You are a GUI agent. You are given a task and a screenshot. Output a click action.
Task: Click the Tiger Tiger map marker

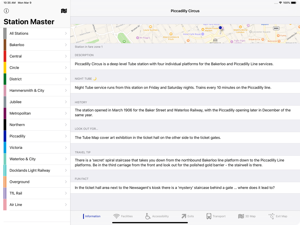[x=232, y=41]
